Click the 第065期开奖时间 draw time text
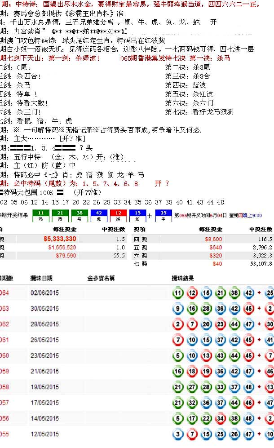The height and width of the screenshot is (448, 274). (x=218, y=215)
